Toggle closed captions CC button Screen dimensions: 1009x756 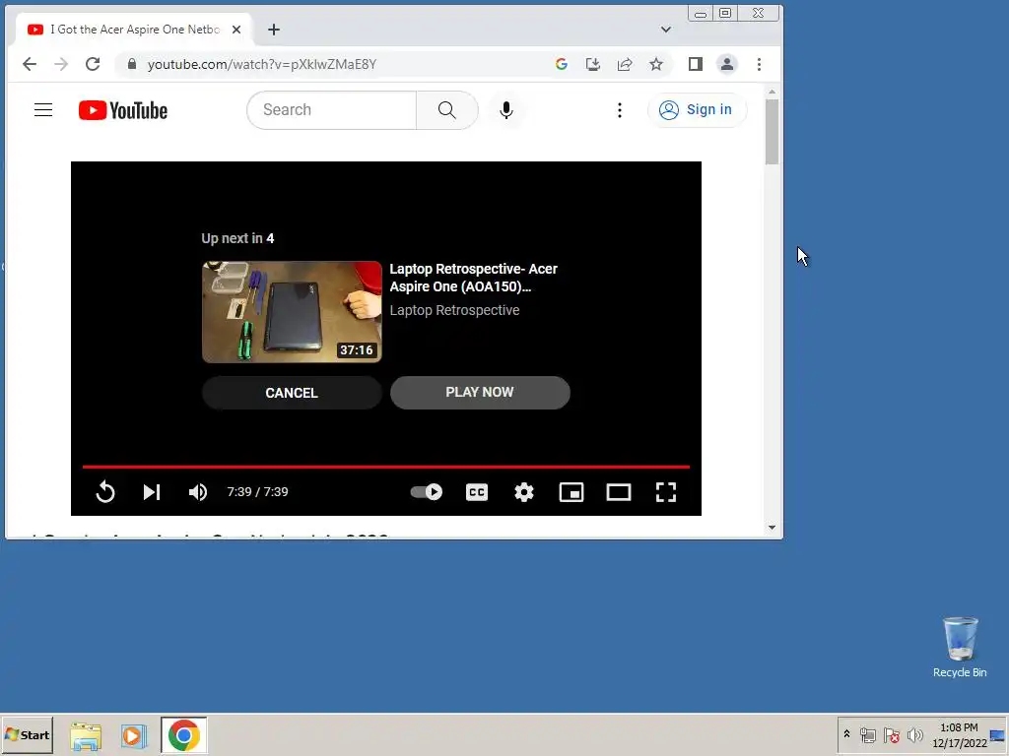pyautogui.click(x=477, y=492)
